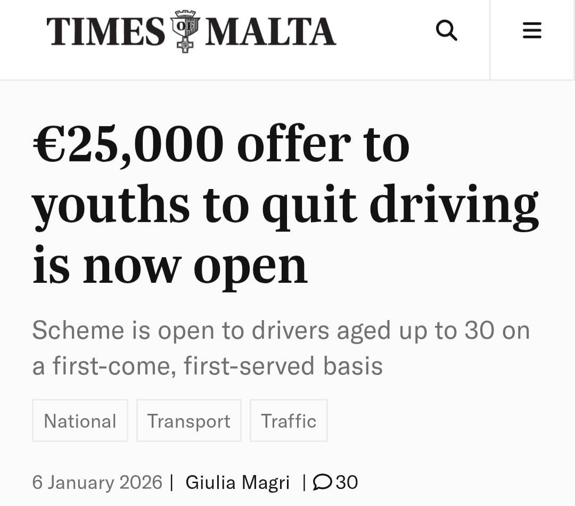The height and width of the screenshot is (506, 575).
Task: Click the 6 January 2026 publication date
Action: [97, 483]
